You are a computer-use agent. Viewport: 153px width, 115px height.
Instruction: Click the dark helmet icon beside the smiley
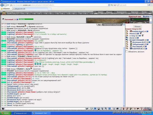pos(118,109)
